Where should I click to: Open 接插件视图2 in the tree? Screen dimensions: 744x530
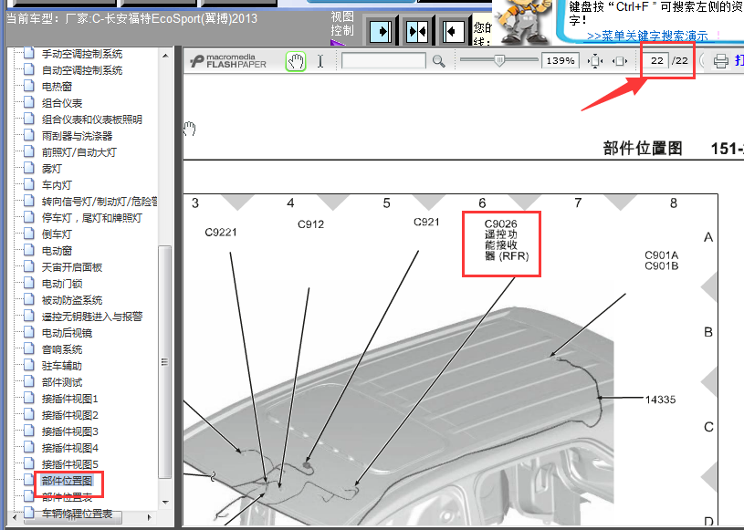69,415
